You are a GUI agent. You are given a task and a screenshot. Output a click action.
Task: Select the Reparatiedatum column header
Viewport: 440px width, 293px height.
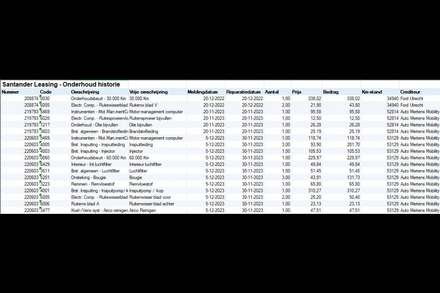point(243,92)
